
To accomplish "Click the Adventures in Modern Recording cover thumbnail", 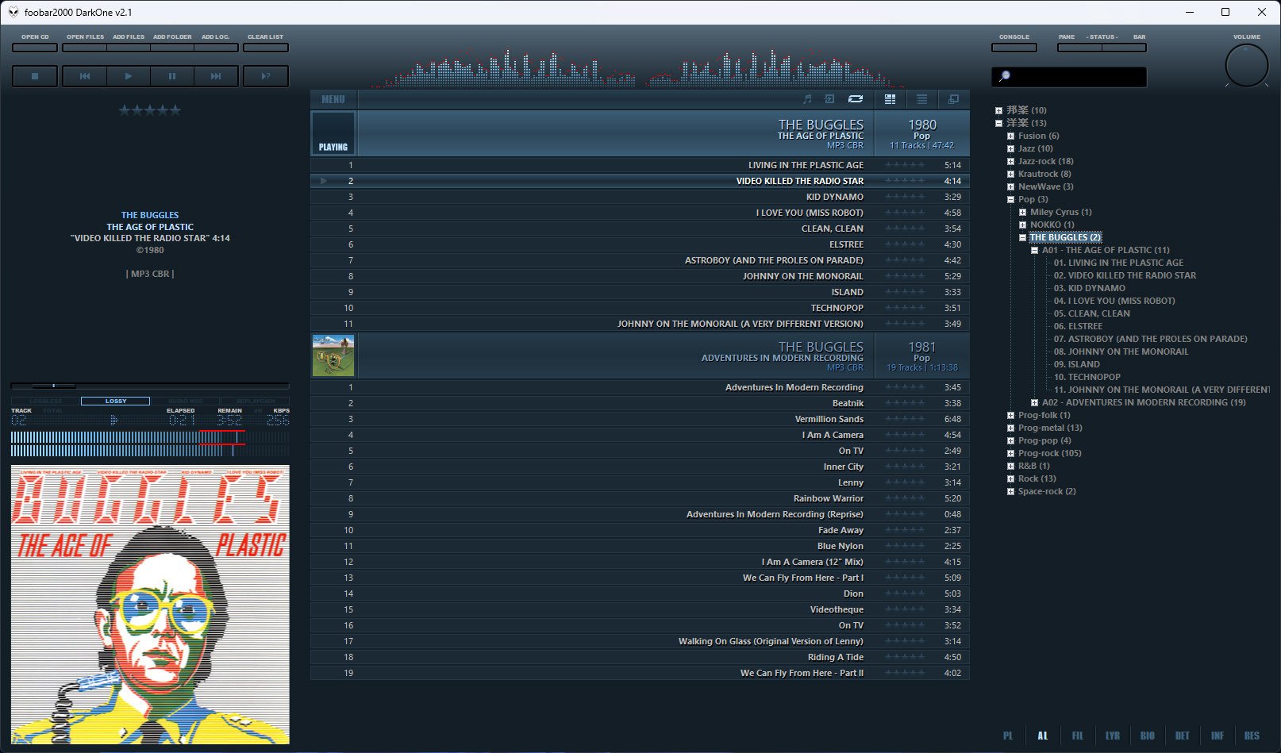I will (333, 355).
